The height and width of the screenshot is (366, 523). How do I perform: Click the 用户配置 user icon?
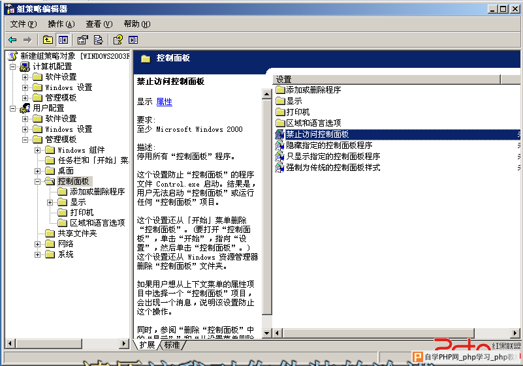pos(25,108)
